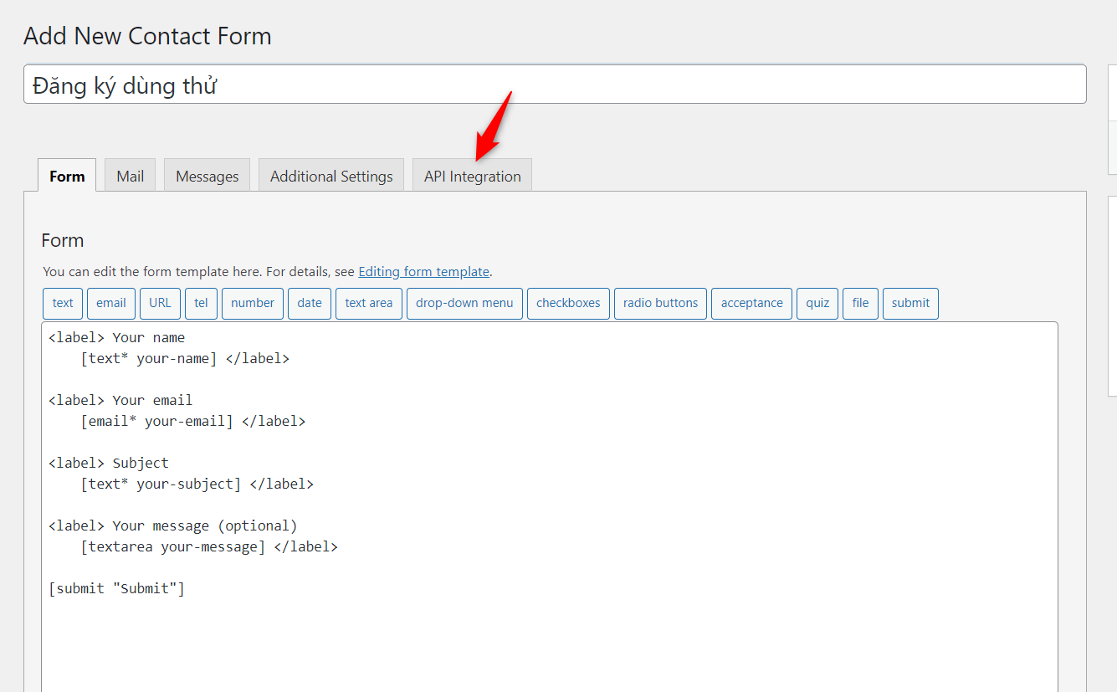Image resolution: width=1117 pixels, height=692 pixels.
Task: Switch to the Messages tab
Action: point(206,176)
